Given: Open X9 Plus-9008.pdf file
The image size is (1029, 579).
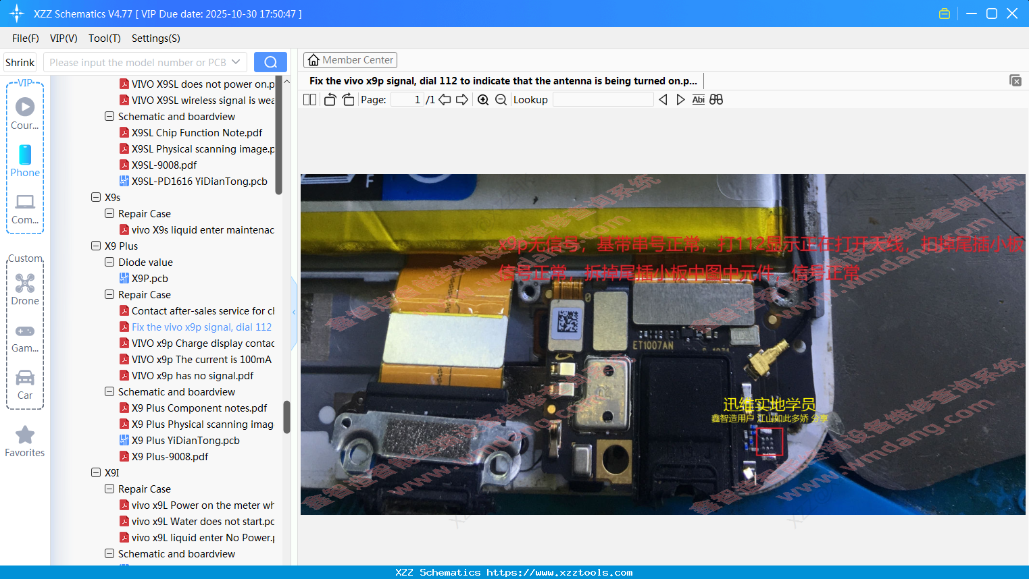Looking at the screenshot, I should [x=170, y=456].
